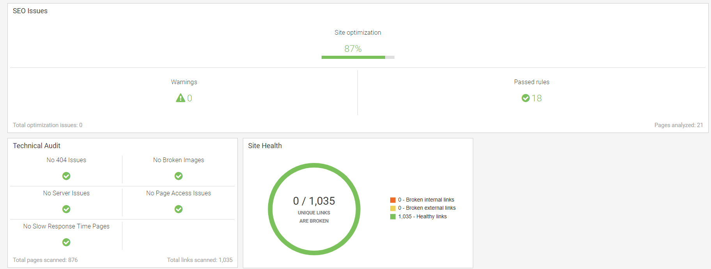Click the Technical Audit heading
711x269 pixels.
[37, 146]
